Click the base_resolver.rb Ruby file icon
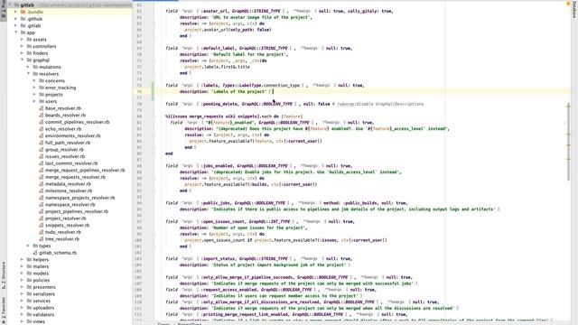The width and height of the screenshot is (578, 325). [x=42, y=108]
